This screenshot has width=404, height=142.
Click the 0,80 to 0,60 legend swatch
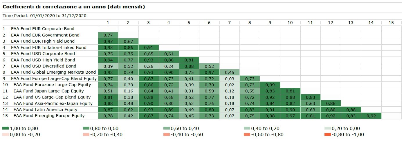[x=86, y=128]
